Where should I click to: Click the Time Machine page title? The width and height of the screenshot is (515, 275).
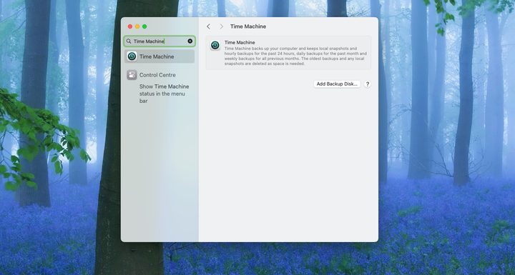tap(248, 26)
